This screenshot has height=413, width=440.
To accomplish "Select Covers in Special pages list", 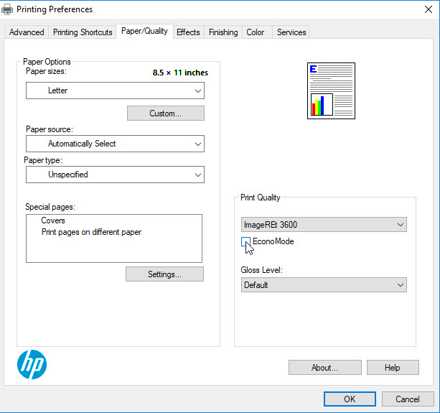I will [x=53, y=221].
